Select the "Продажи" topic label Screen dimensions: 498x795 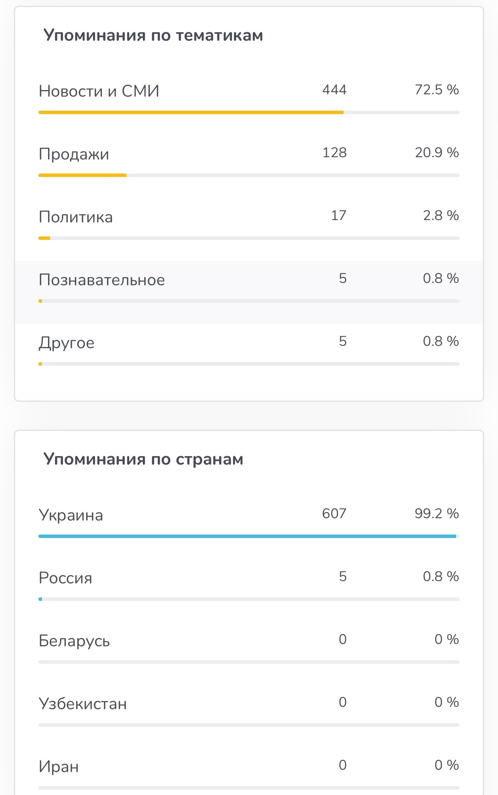click(x=74, y=154)
